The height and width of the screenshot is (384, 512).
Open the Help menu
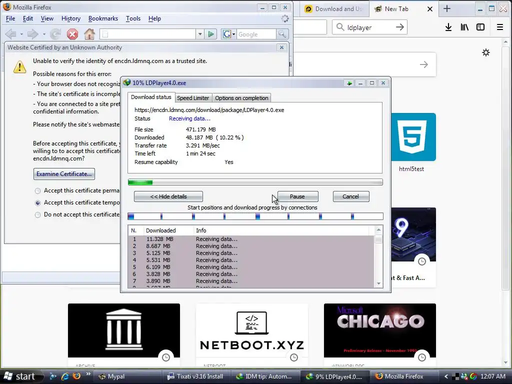point(154,18)
